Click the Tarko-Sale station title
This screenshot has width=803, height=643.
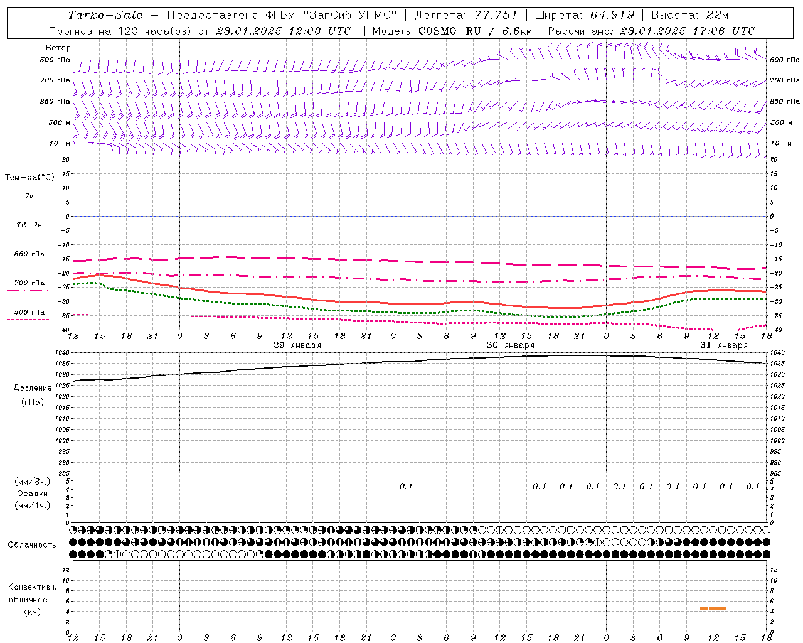coord(105,15)
